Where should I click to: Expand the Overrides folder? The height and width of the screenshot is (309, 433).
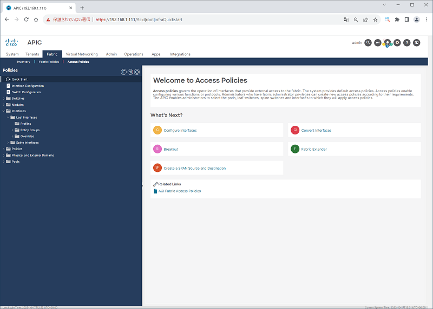pyautogui.click(x=12, y=137)
